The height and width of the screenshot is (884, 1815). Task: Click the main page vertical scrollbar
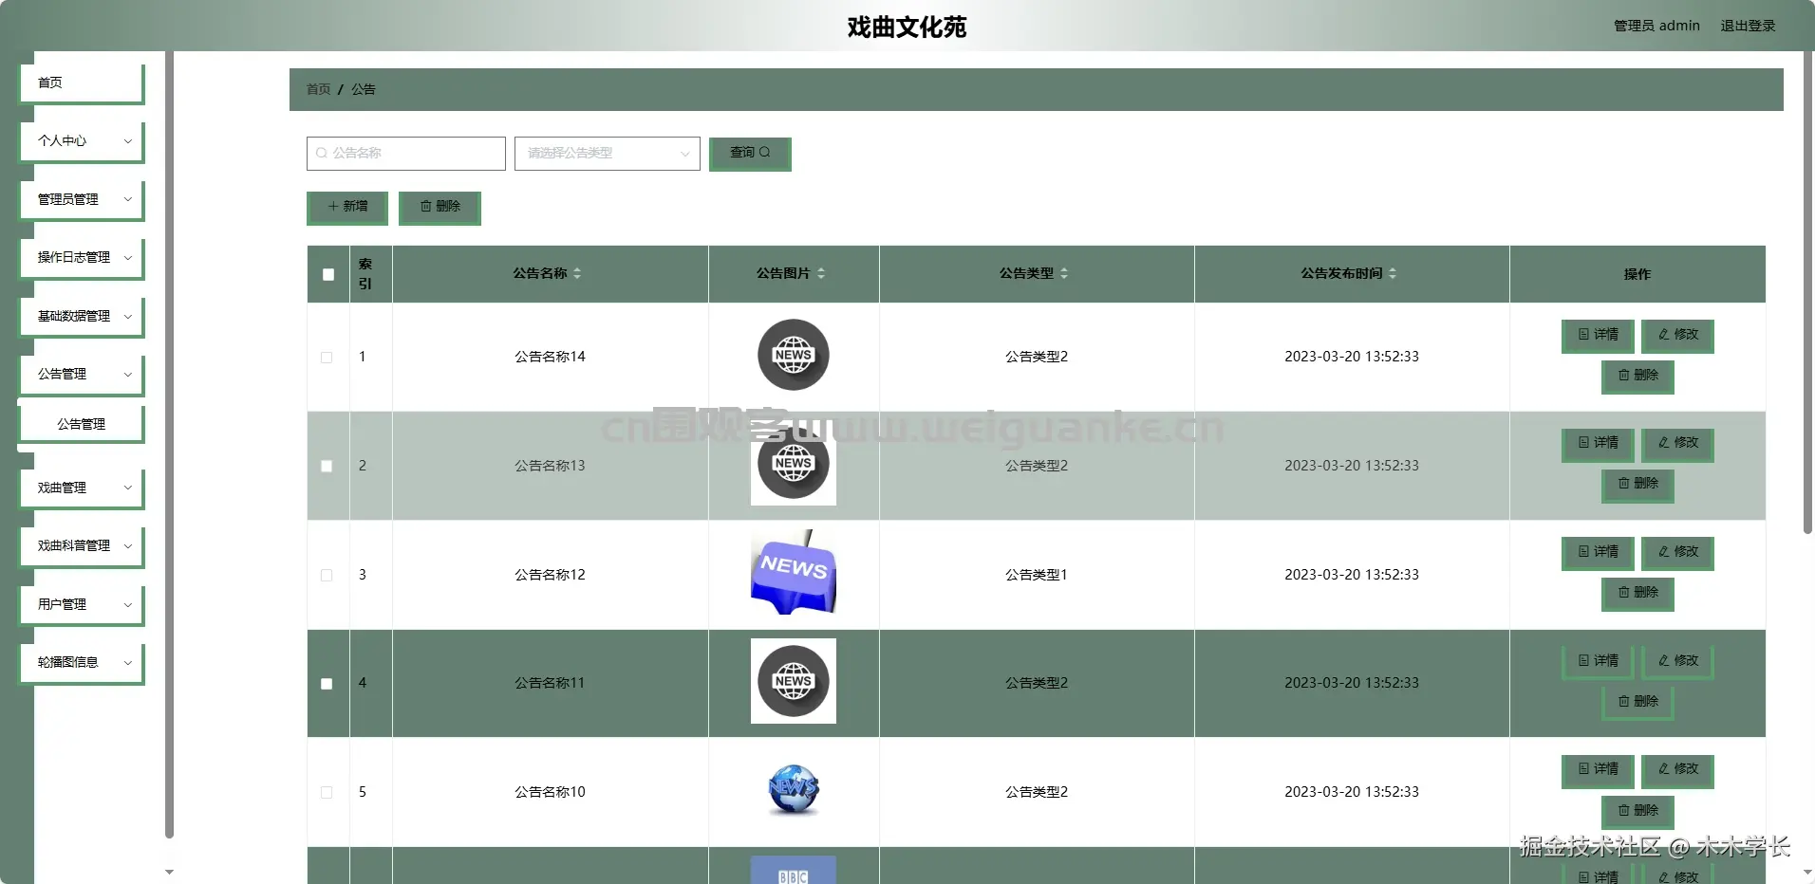point(1807,294)
